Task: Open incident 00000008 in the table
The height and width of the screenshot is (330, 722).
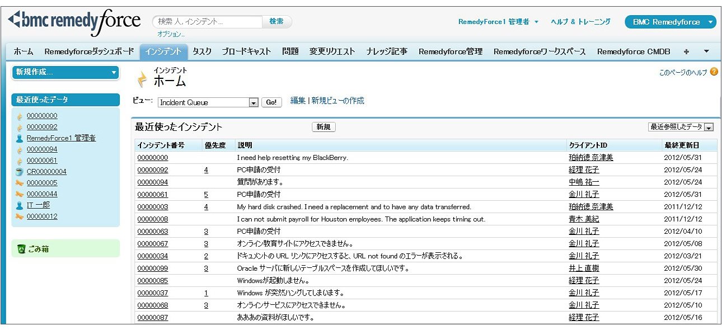Action: tap(153, 219)
